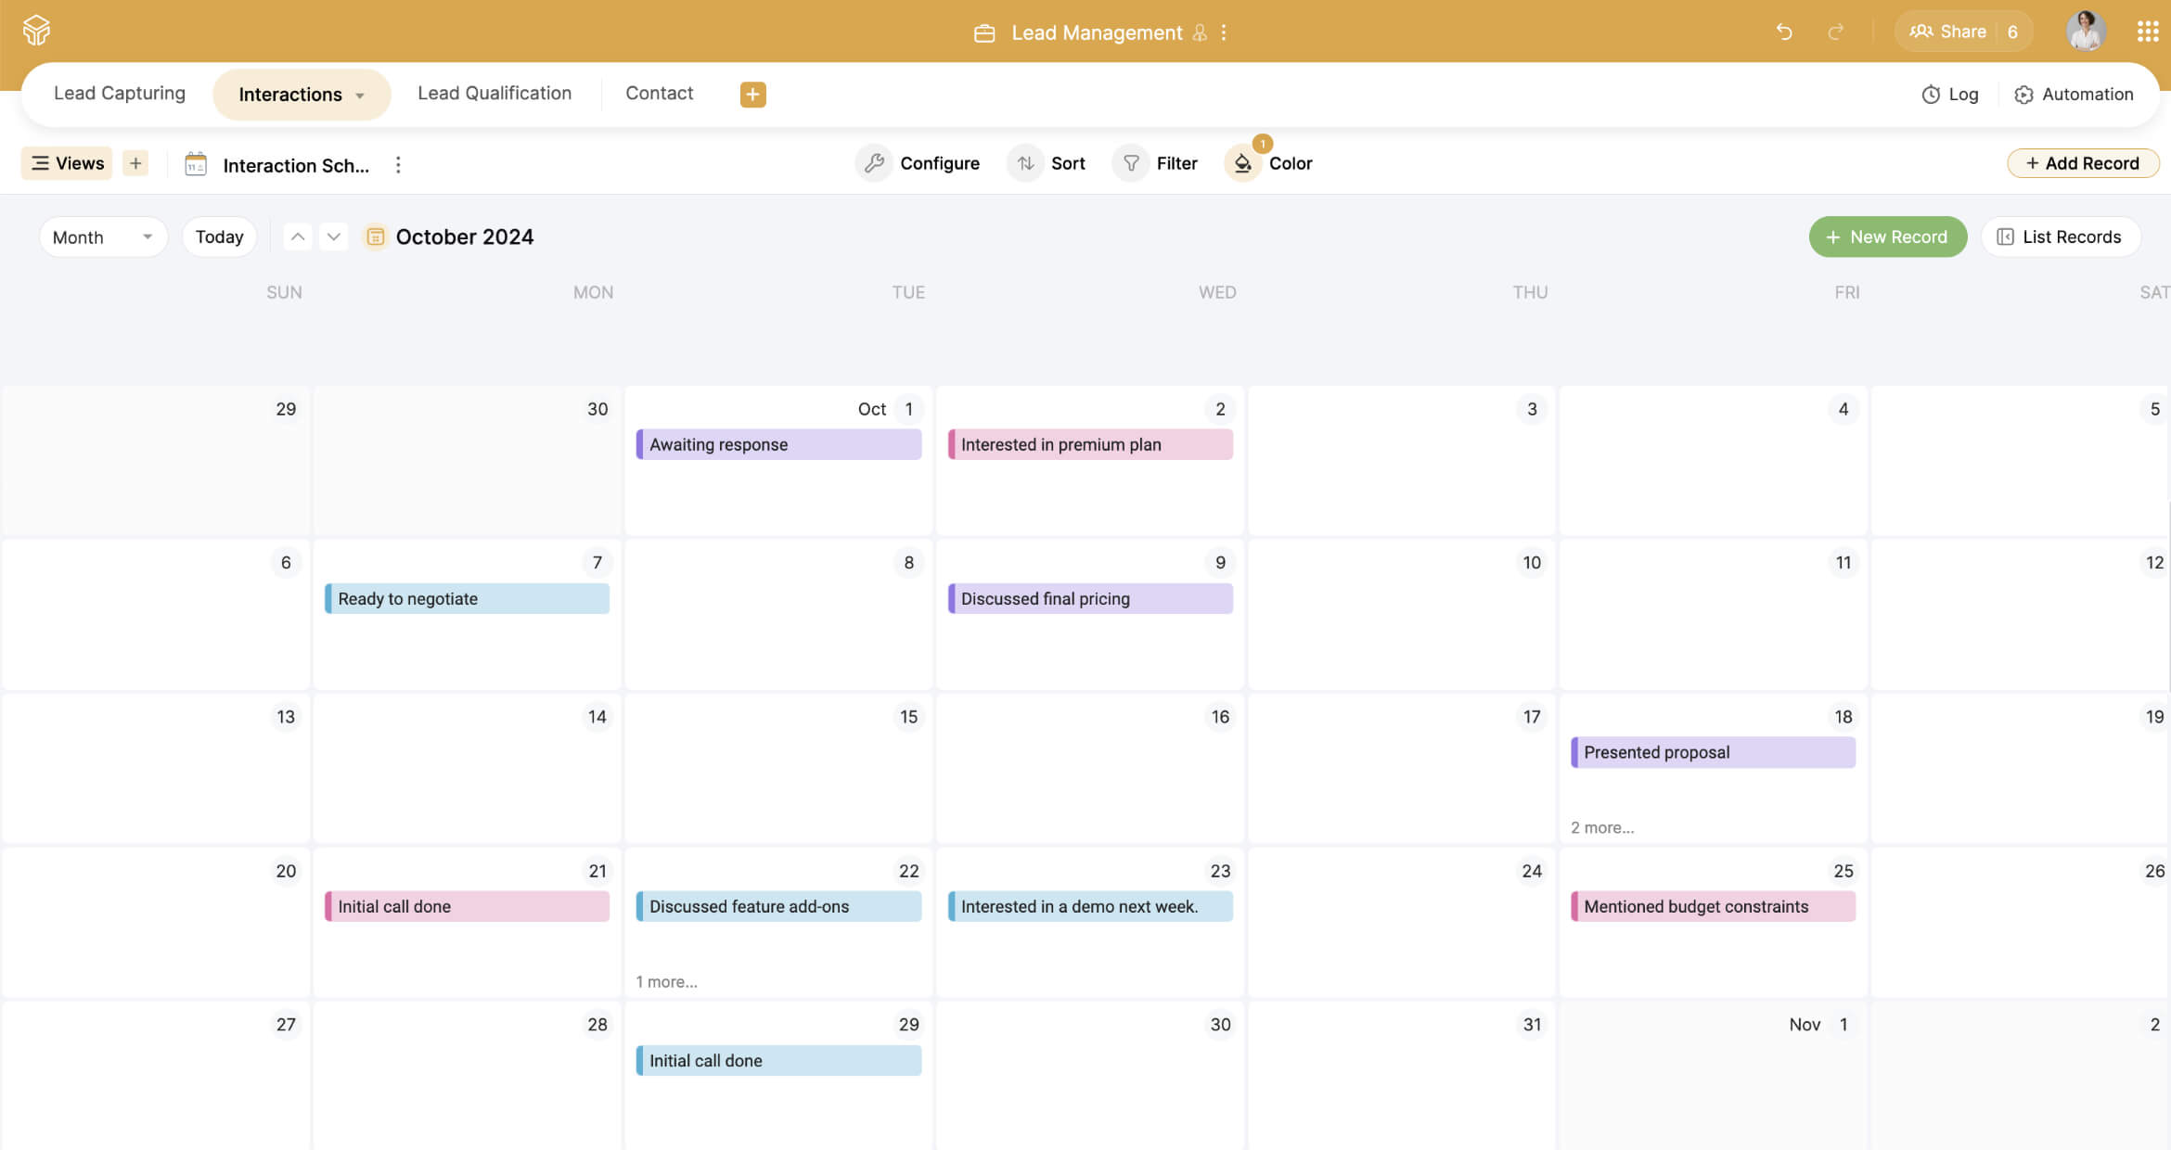Open the Interaction Schedule three-dot menu
The image size is (2171, 1150).
(398, 164)
